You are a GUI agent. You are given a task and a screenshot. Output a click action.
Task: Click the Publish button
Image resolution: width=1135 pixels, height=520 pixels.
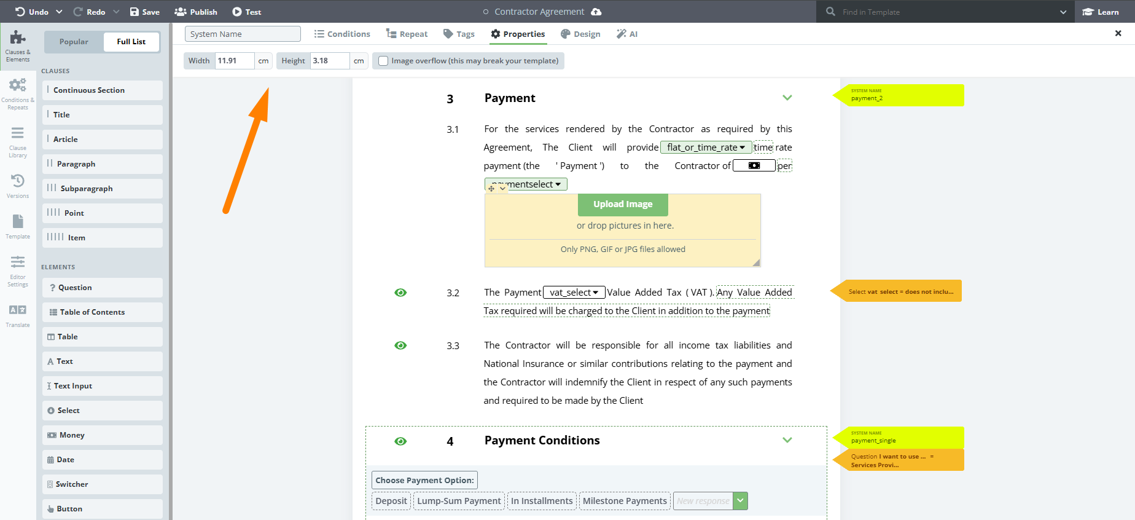[196, 12]
